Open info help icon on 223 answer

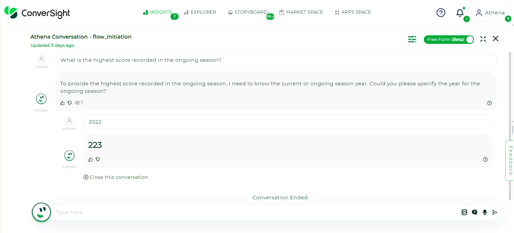point(485,159)
